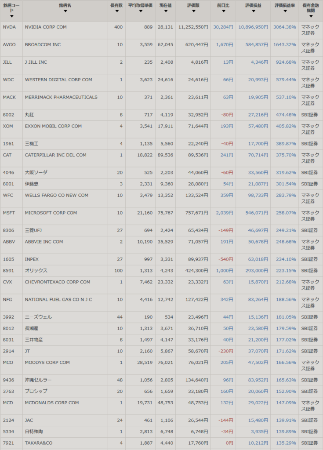Viewport: 323px width, 450px height.
Task: Select the NVIDIA CORP COM stock name
Action: [x=46, y=27]
